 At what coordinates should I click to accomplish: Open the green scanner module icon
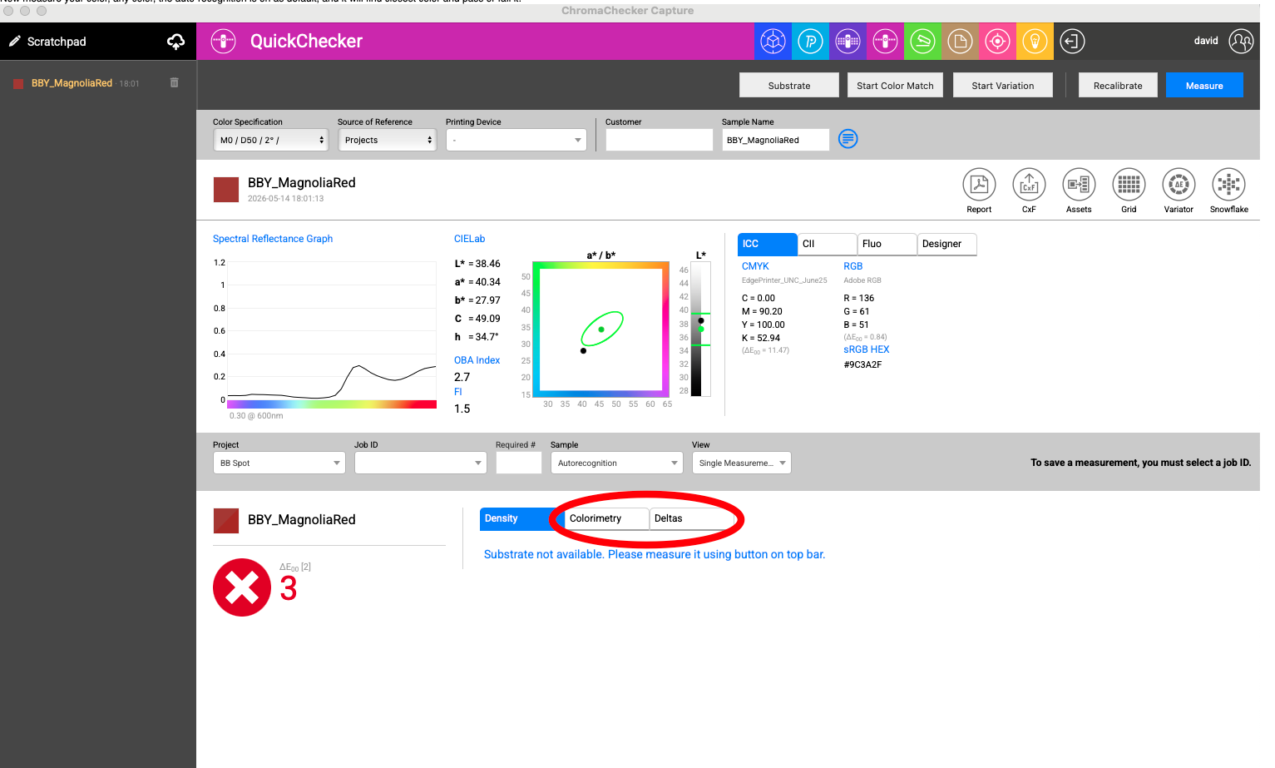[922, 41]
